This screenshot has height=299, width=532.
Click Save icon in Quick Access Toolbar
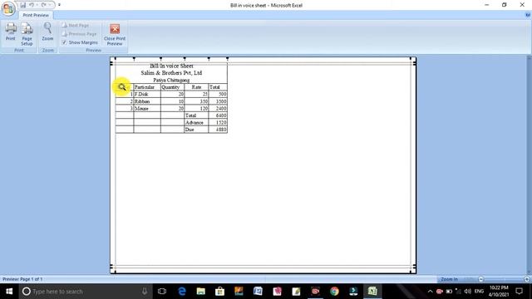(22, 5)
